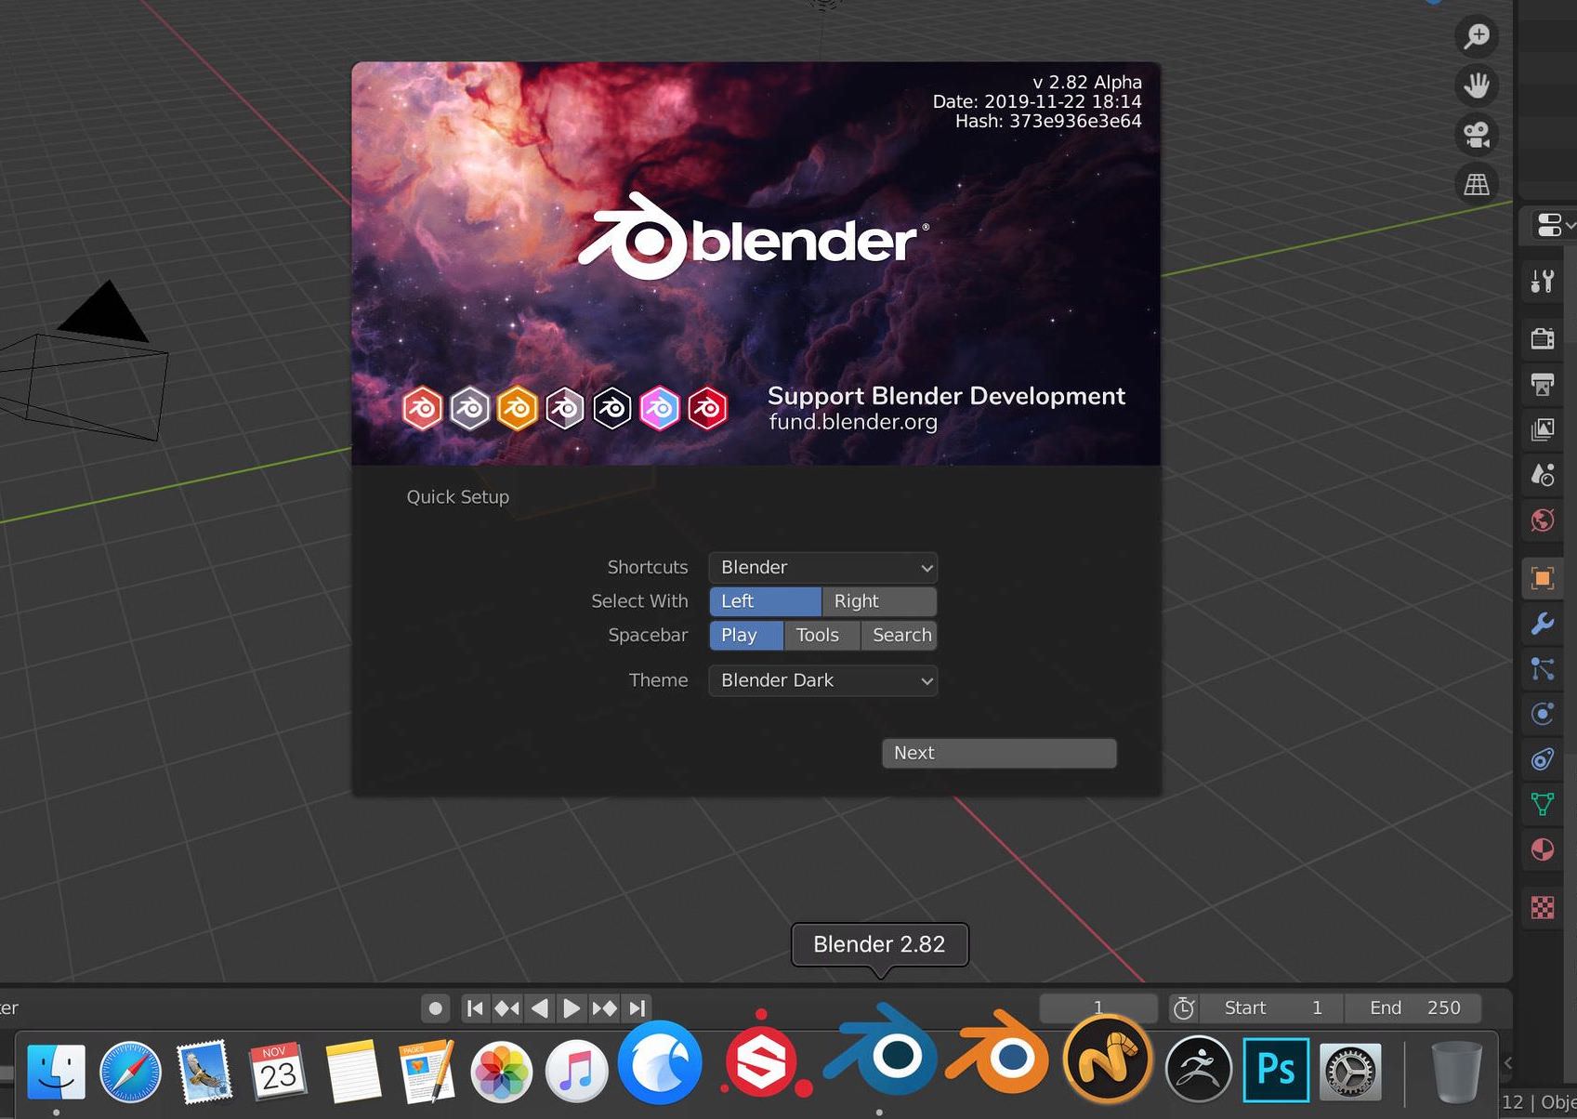Open the Output properties printer tab

[x=1543, y=383]
